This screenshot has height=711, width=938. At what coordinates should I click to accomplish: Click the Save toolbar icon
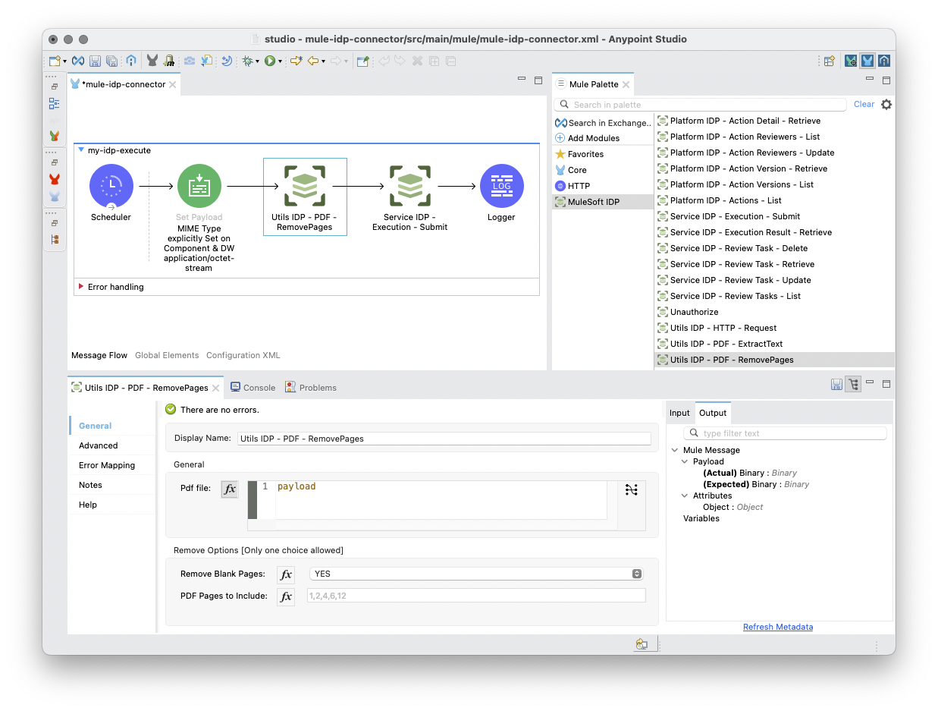(x=96, y=61)
